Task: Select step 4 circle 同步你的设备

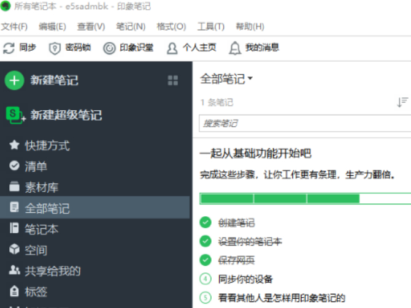Action: [x=205, y=279]
